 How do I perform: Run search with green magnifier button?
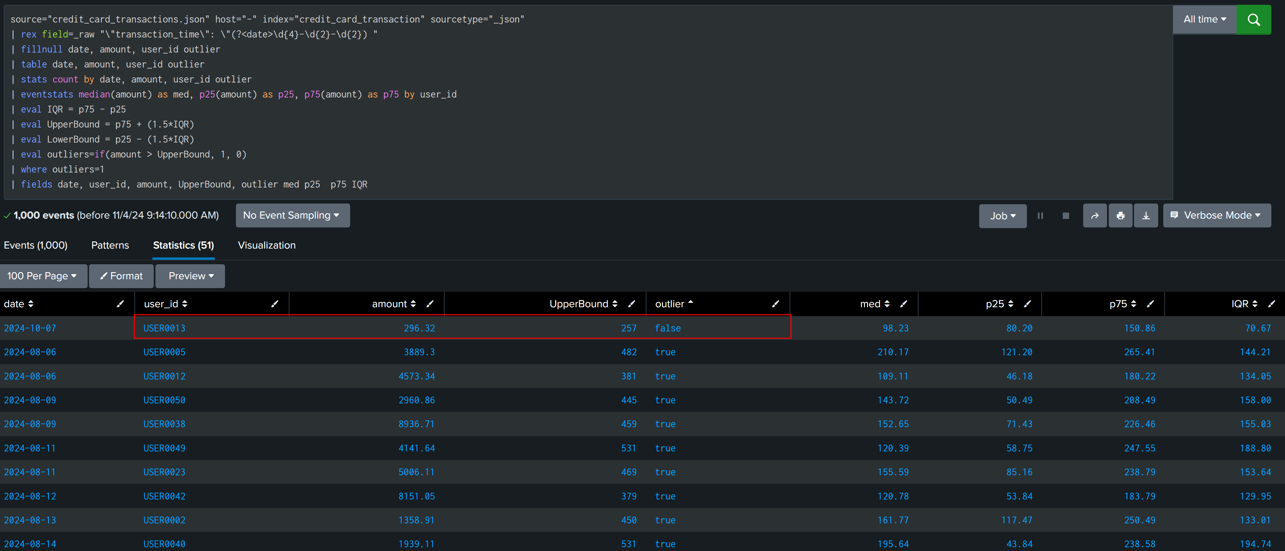point(1253,19)
